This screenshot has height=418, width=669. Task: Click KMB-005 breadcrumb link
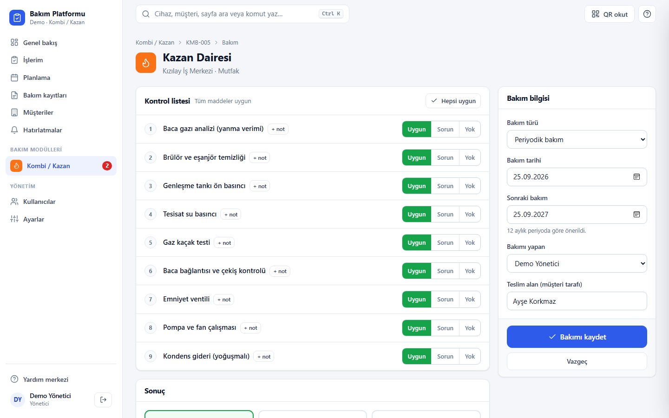(198, 42)
